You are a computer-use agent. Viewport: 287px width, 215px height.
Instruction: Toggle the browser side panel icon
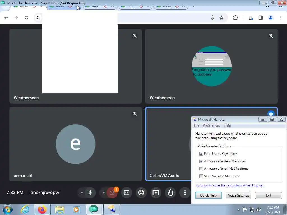tap(261, 18)
